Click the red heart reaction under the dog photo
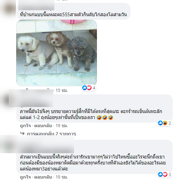The height and width of the screenshot is (181, 184). (x=89, y=88)
